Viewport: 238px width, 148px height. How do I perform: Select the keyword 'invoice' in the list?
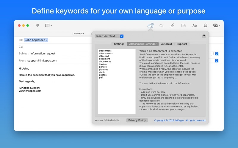click(x=103, y=64)
